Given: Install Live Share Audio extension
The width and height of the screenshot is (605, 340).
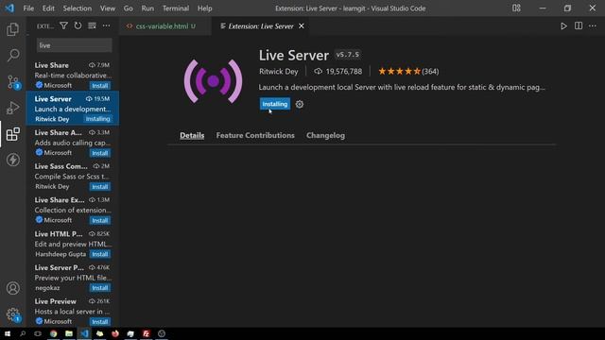Looking at the screenshot, I should click(100, 153).
